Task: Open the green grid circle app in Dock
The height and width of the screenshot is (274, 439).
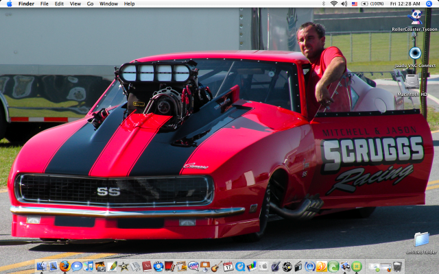Action: (x=357, y=266)
